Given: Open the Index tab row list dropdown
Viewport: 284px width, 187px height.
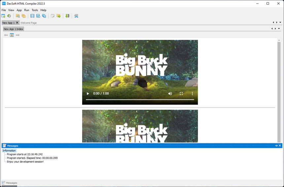Looking at the screenshot, I should (x=279, y=29).
